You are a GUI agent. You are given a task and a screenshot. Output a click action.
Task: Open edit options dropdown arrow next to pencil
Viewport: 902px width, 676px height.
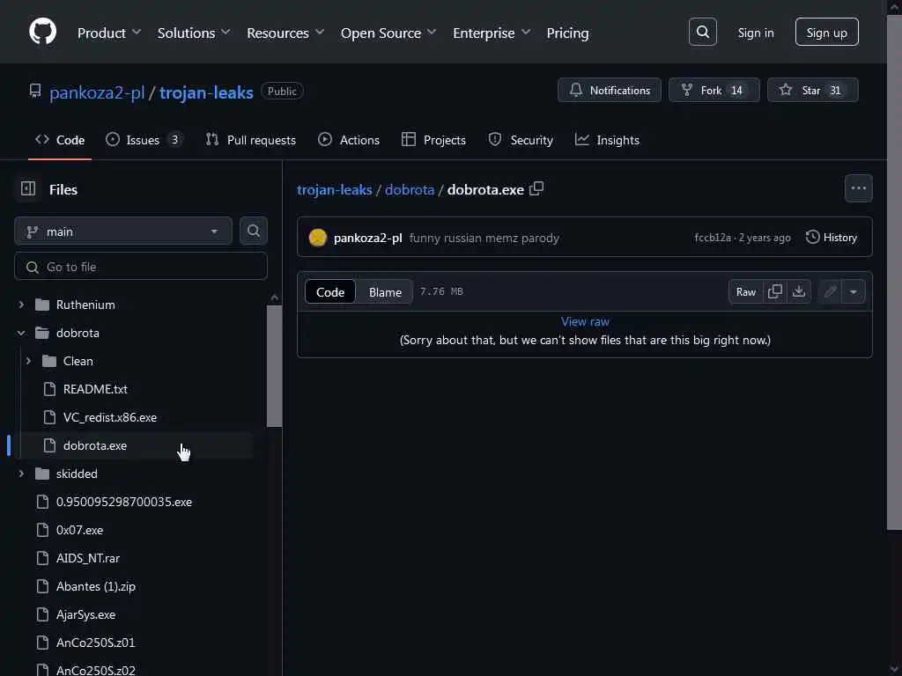point(854,291)
